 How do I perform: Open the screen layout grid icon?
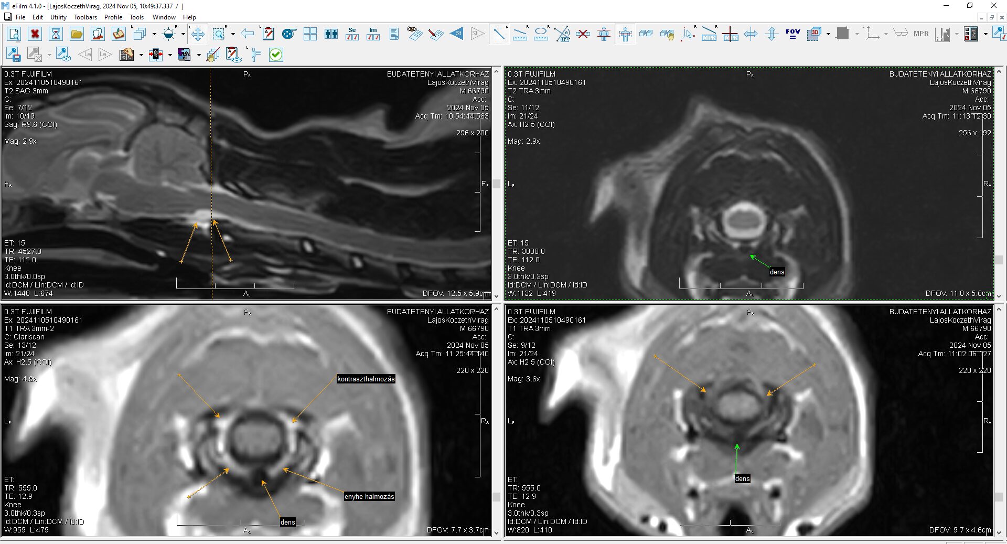(x=310, y=34)
